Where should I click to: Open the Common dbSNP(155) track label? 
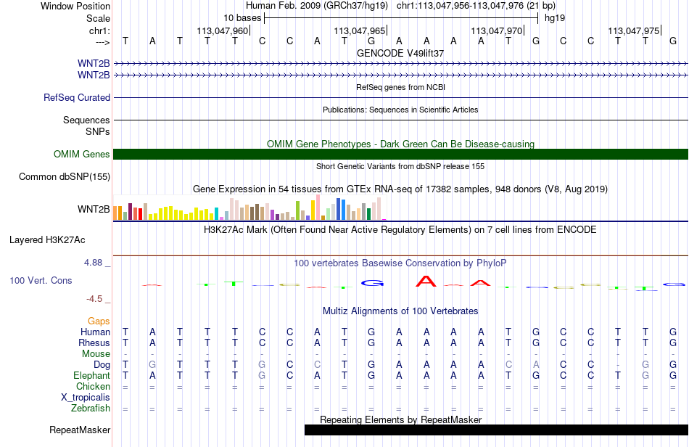64,176
